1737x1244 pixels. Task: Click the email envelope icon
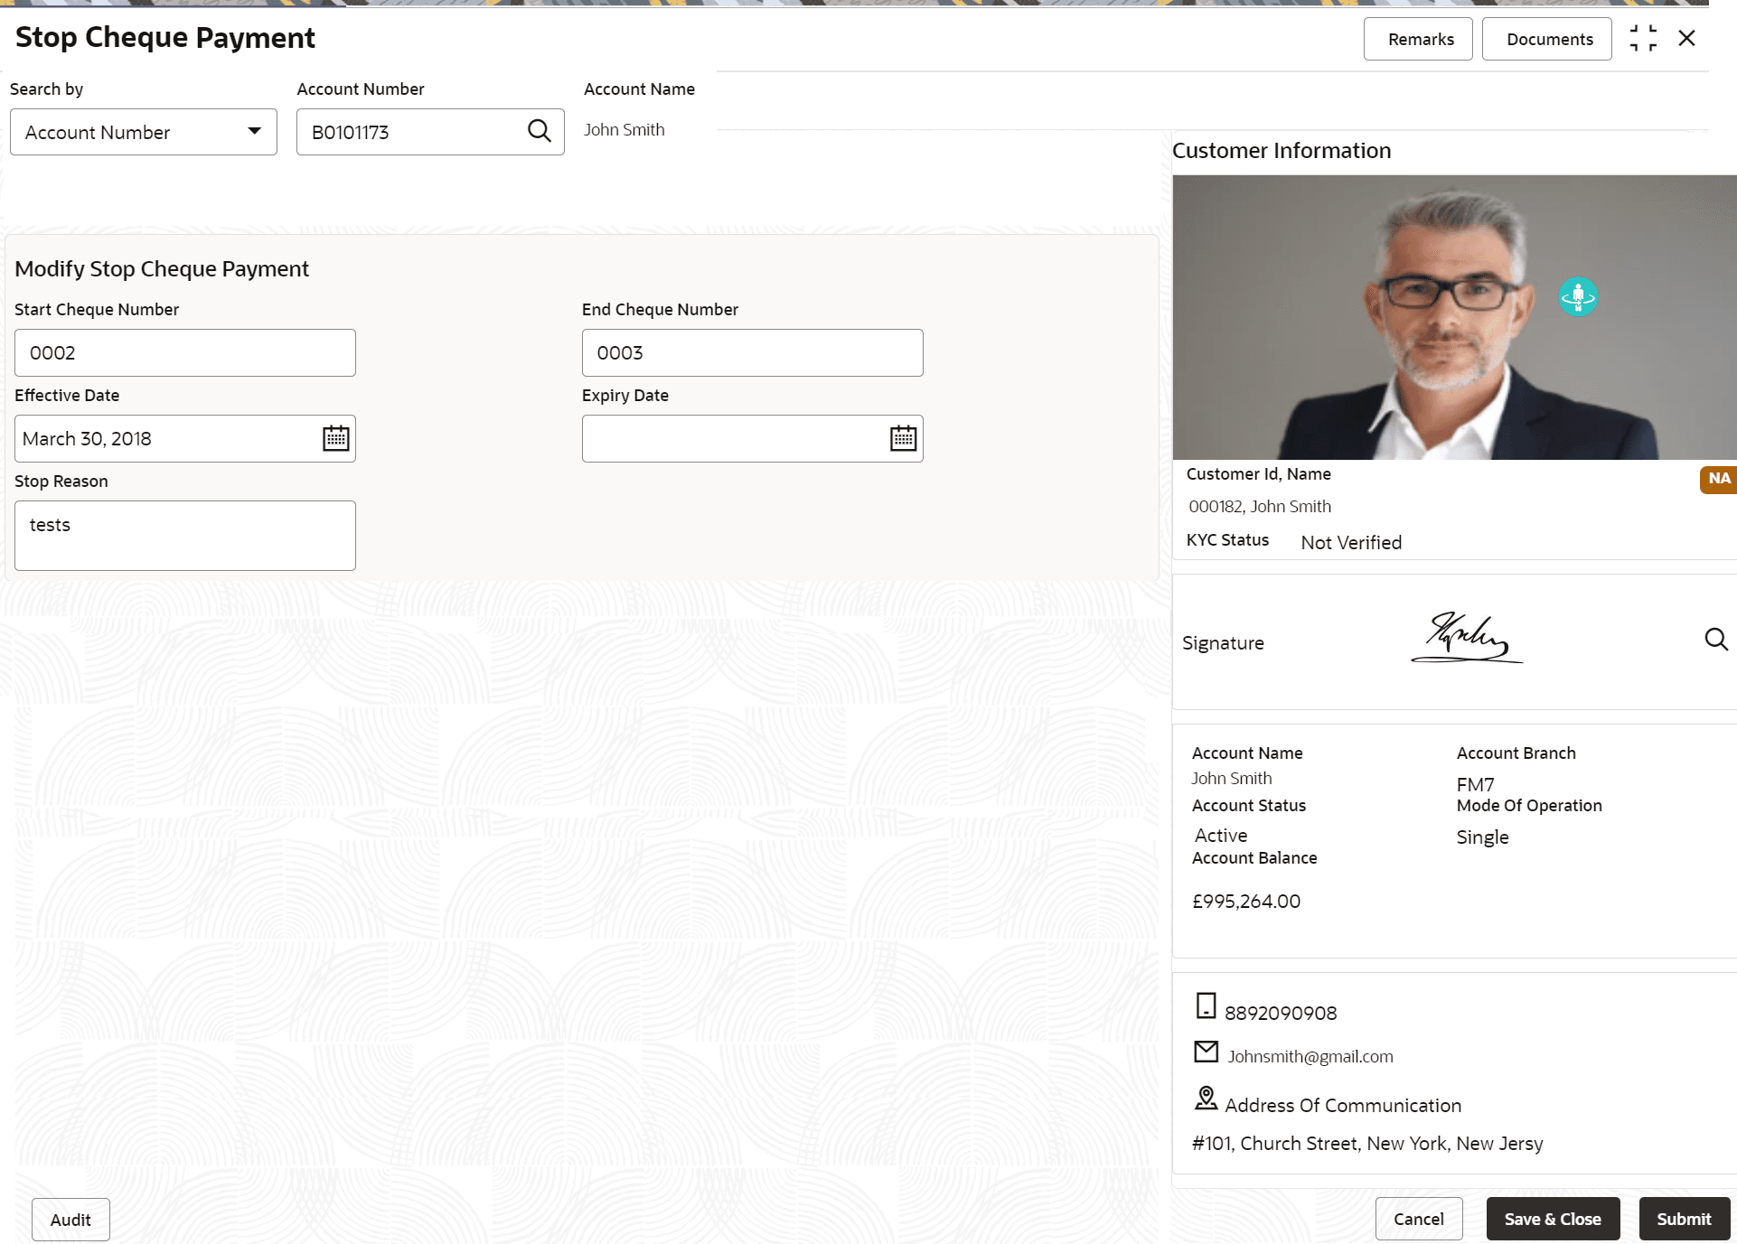tap(1206, 1051)
